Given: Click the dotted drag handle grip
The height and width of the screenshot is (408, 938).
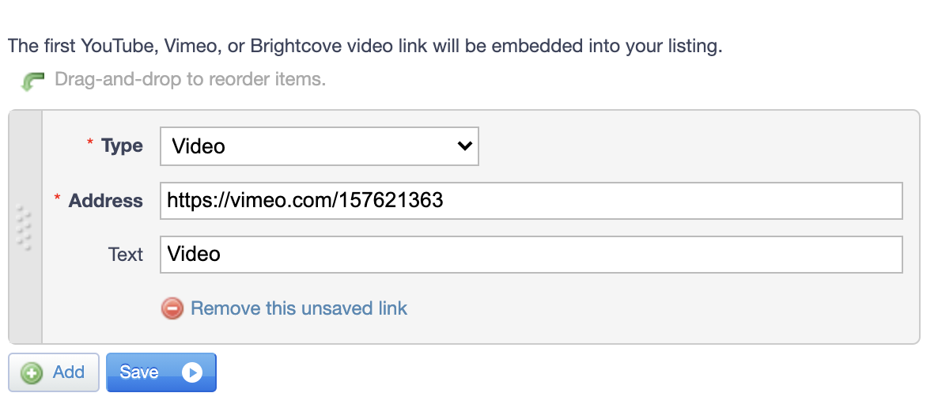Looking at the screenshot, I should coord(24,228).
